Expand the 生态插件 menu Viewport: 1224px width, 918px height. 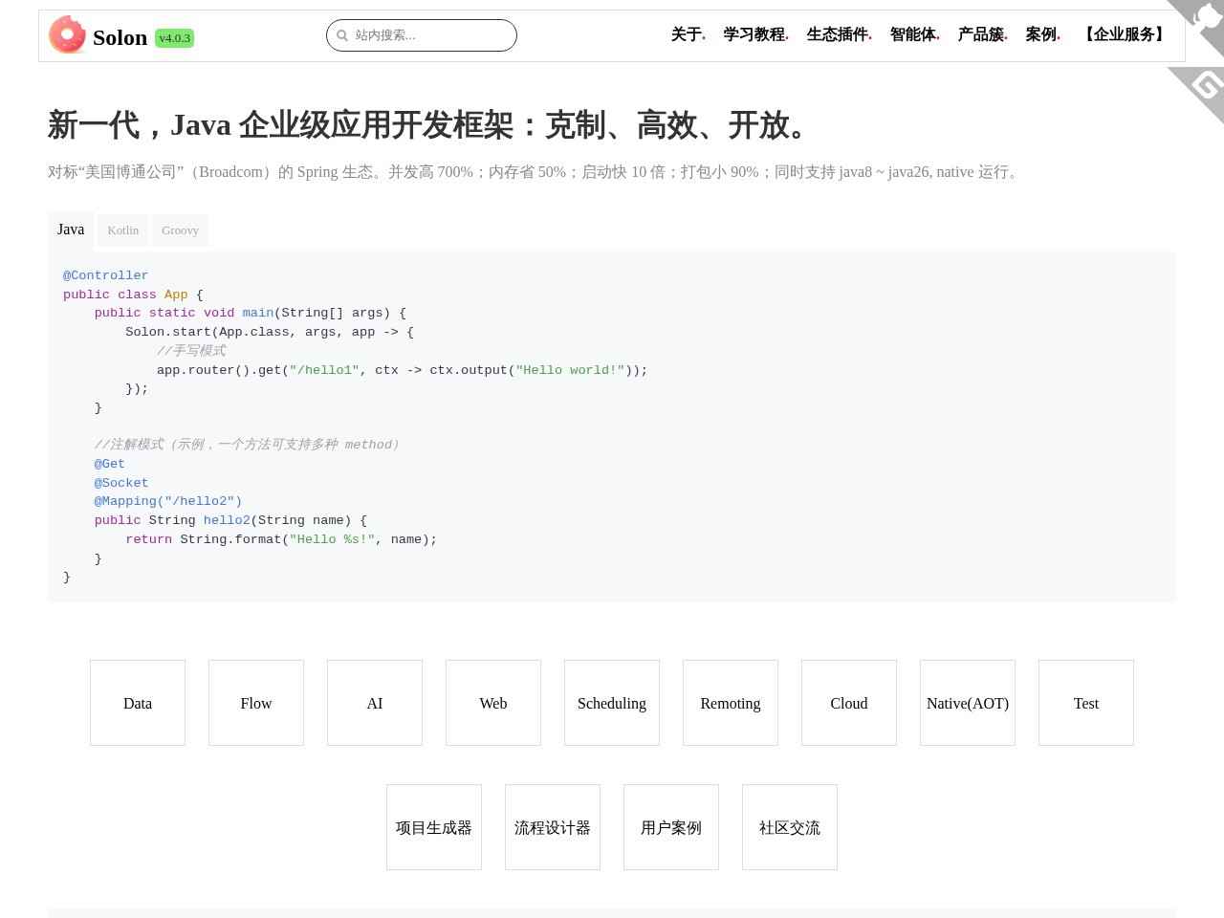click(x=839, y=34)
